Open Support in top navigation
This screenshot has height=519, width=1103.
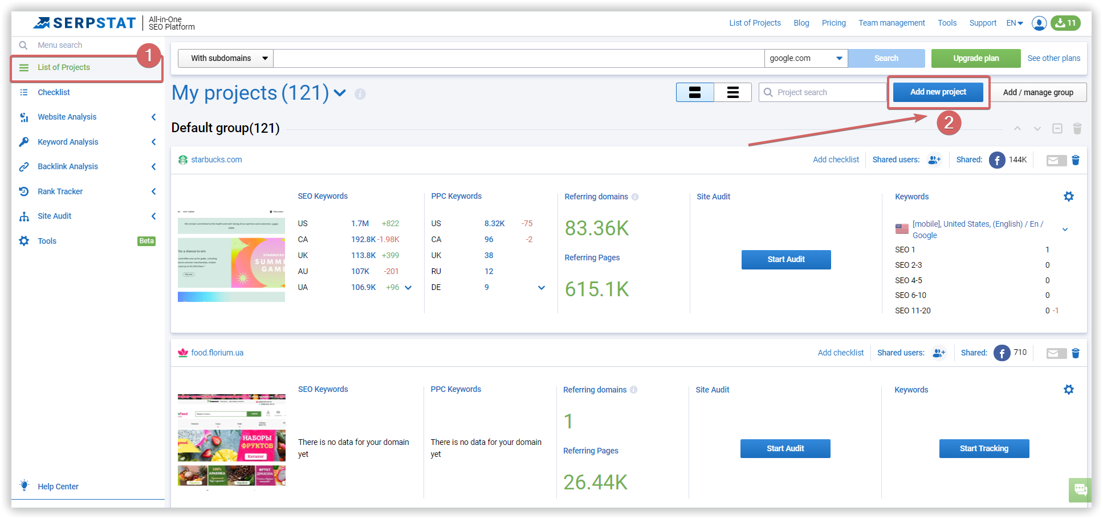click(983, 23)
